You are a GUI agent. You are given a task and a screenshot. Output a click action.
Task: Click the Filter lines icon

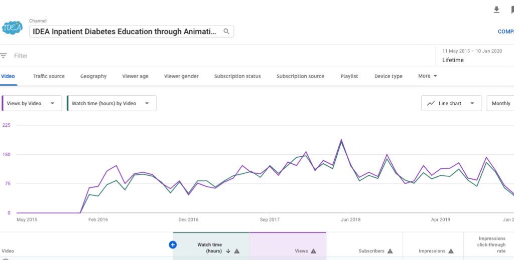coord(4,56)
